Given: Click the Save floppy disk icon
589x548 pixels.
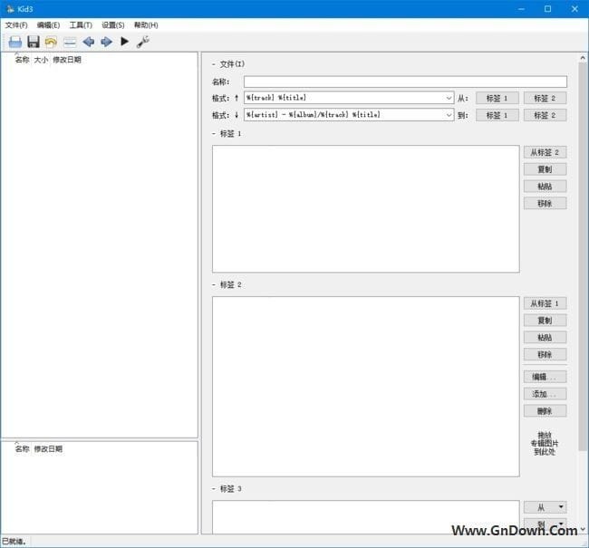Looking at the screenshot, I should pos(34,42).
